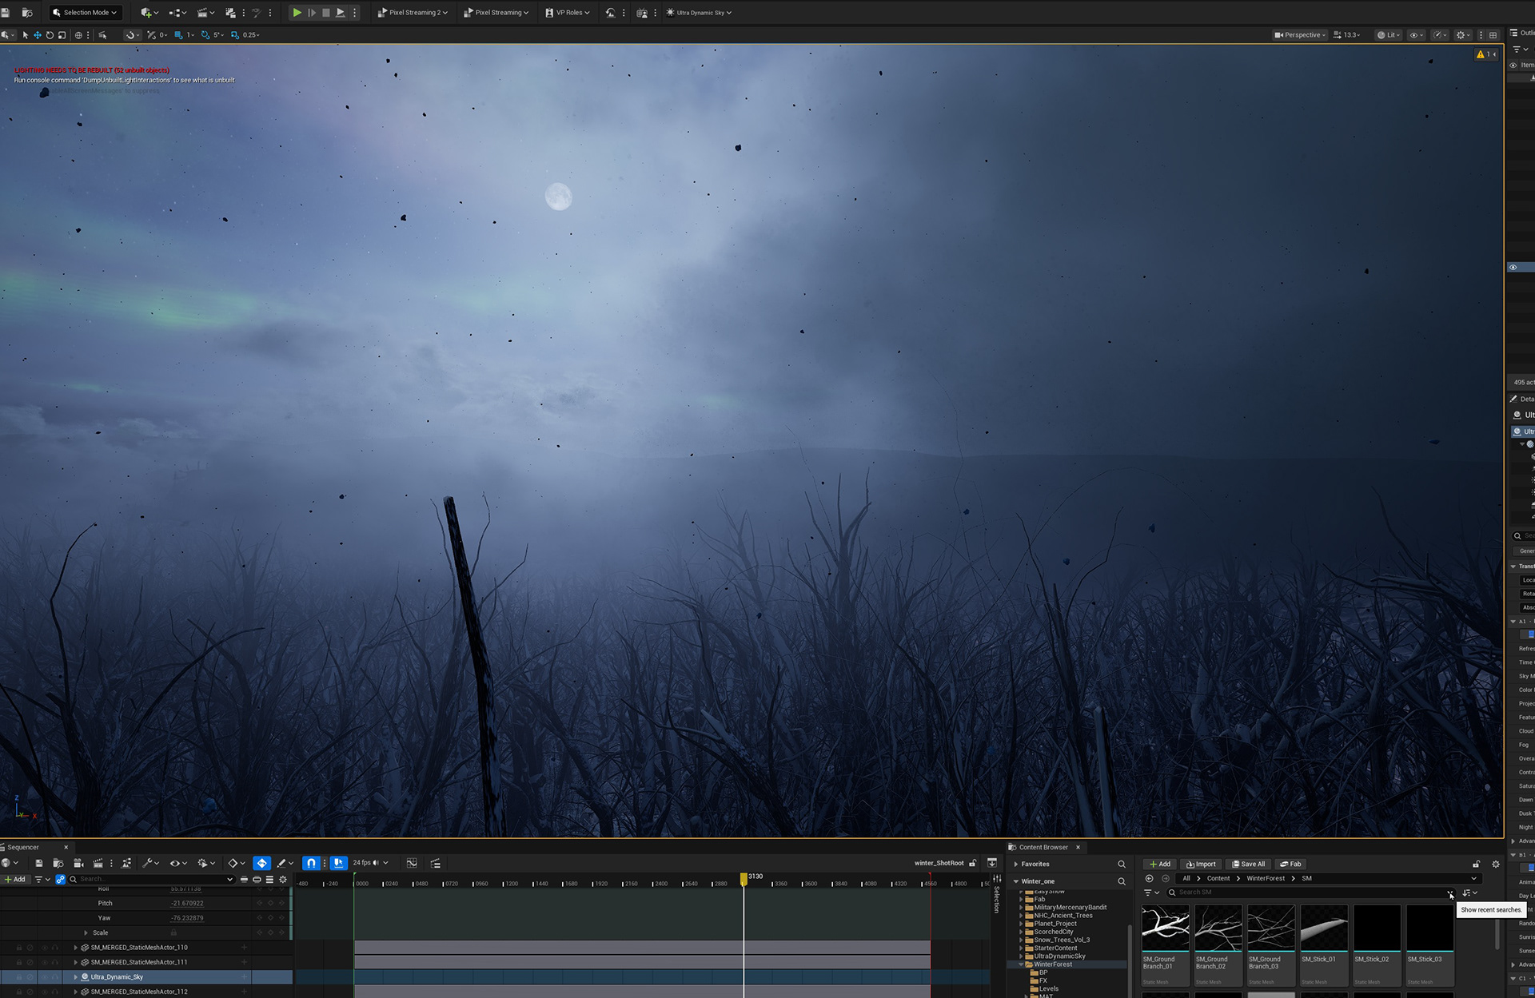Toggle the Sequencer link selection button beside Add
Viewport: 1535px width, 998px height.
pyautogui.click(x=60, y=879)
